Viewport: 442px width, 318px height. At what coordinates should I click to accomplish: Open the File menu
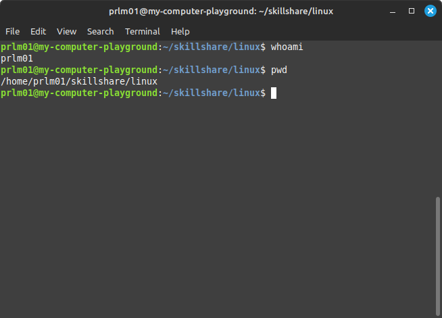(x=12, y=31)
